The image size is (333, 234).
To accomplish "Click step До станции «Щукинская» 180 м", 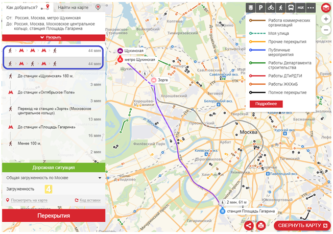I will click(45, 76).
